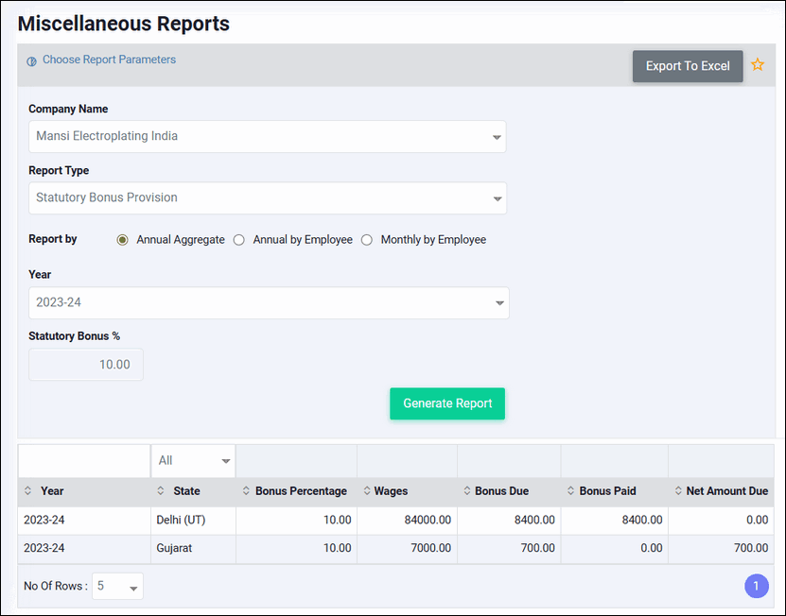This screenshot has width=786, height=616.
Task: Sort by Year column arrows icon
Action: coord(27,491)
